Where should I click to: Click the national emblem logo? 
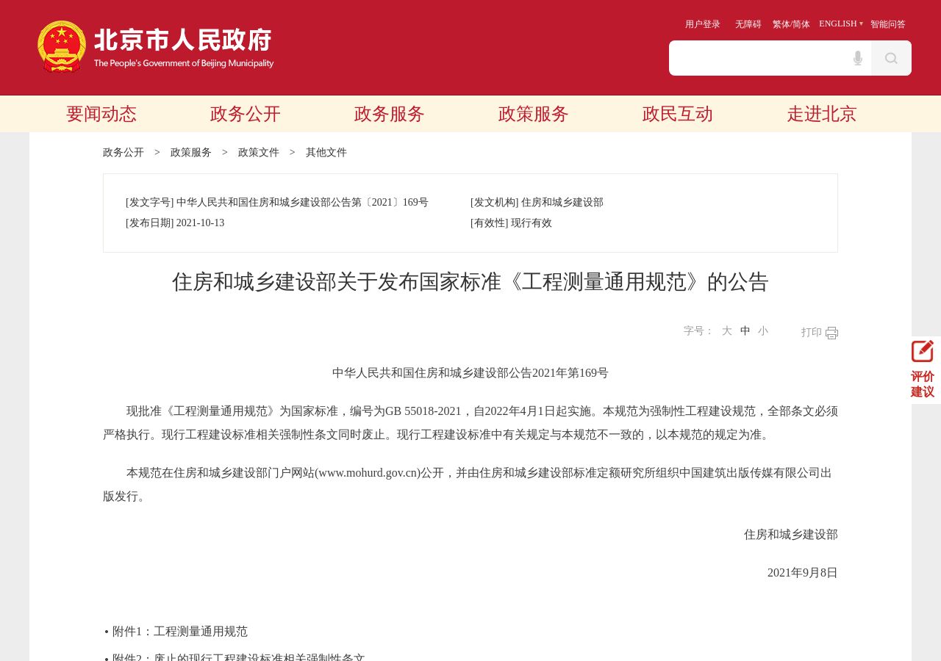pyautogui.click(x=62, y=46)
